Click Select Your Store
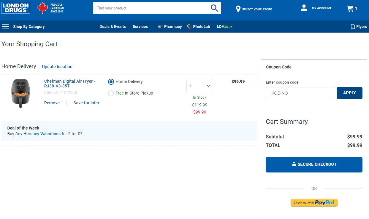Screen dimensions: 369x219 coord(257,9)
